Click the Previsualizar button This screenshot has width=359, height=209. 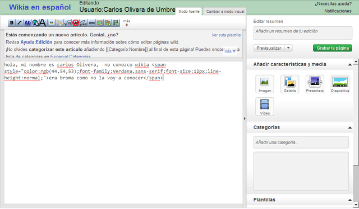(269, 48)
